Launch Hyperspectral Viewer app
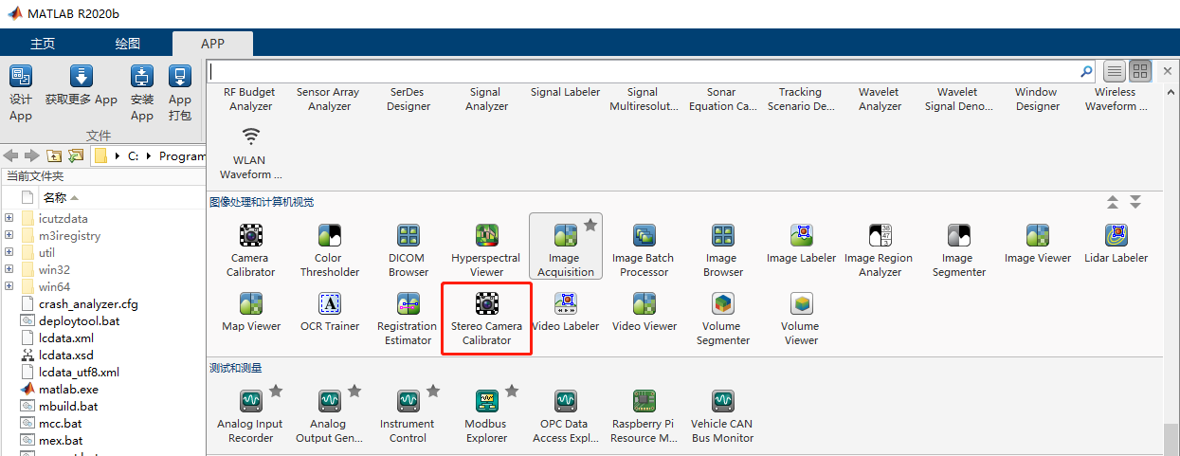The height and width of the screenshot is (456, 1180). 486,248
